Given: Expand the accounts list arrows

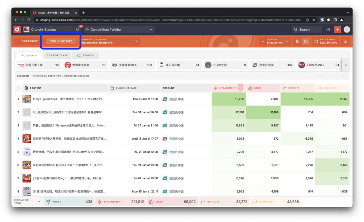Looking at the screenshot, I should click(x=346, y=65).
